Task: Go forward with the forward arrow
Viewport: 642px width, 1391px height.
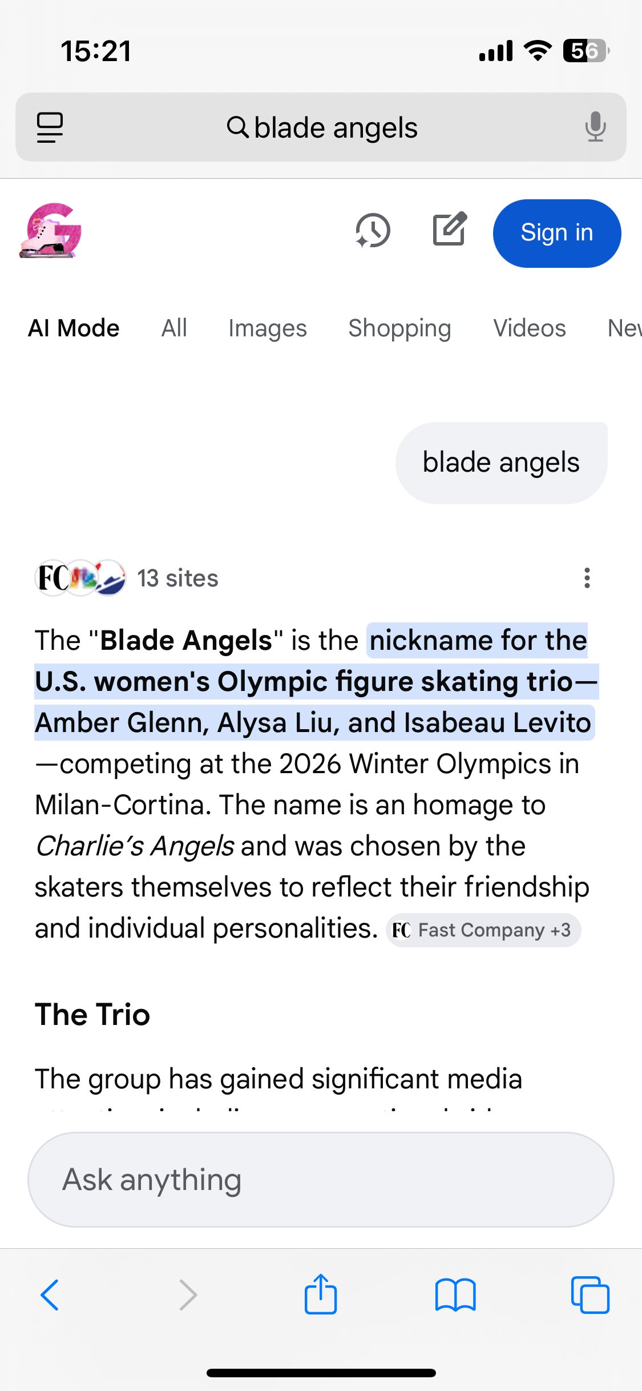Action: click(x=188, y=1294)
